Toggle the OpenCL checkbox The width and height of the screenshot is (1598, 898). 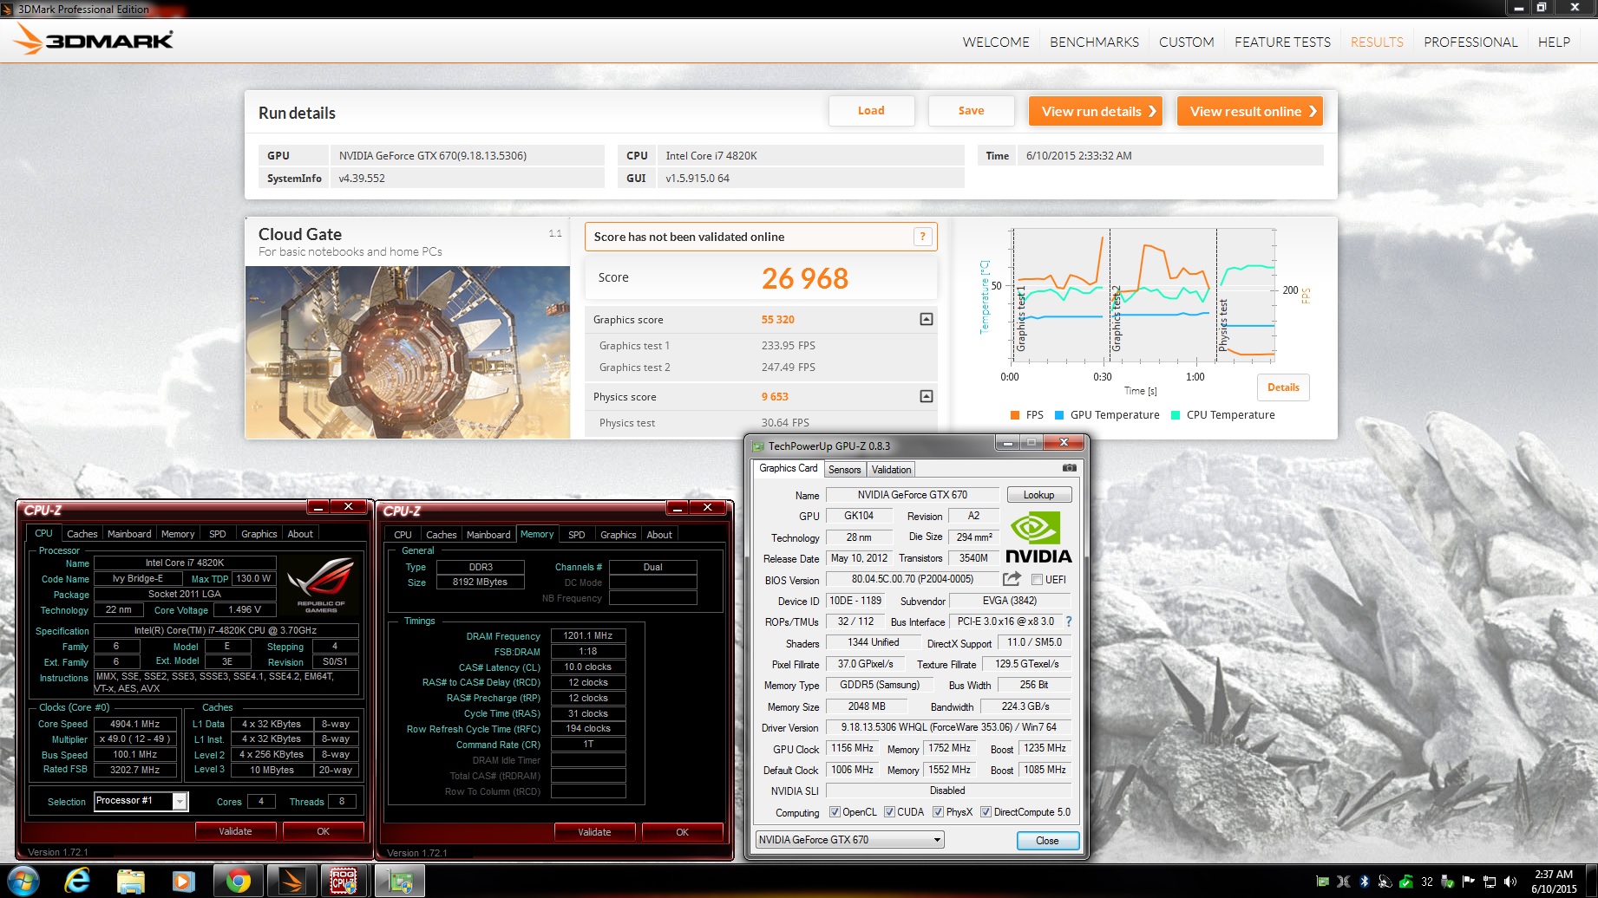pyautogui.click(x=835, y=812)
